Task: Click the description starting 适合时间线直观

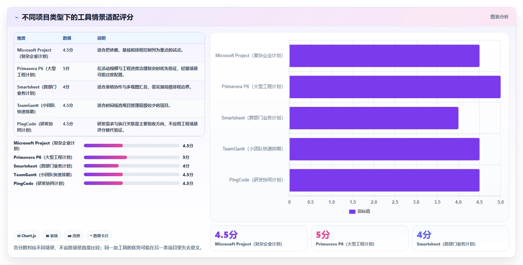Action: coord(134,106)
